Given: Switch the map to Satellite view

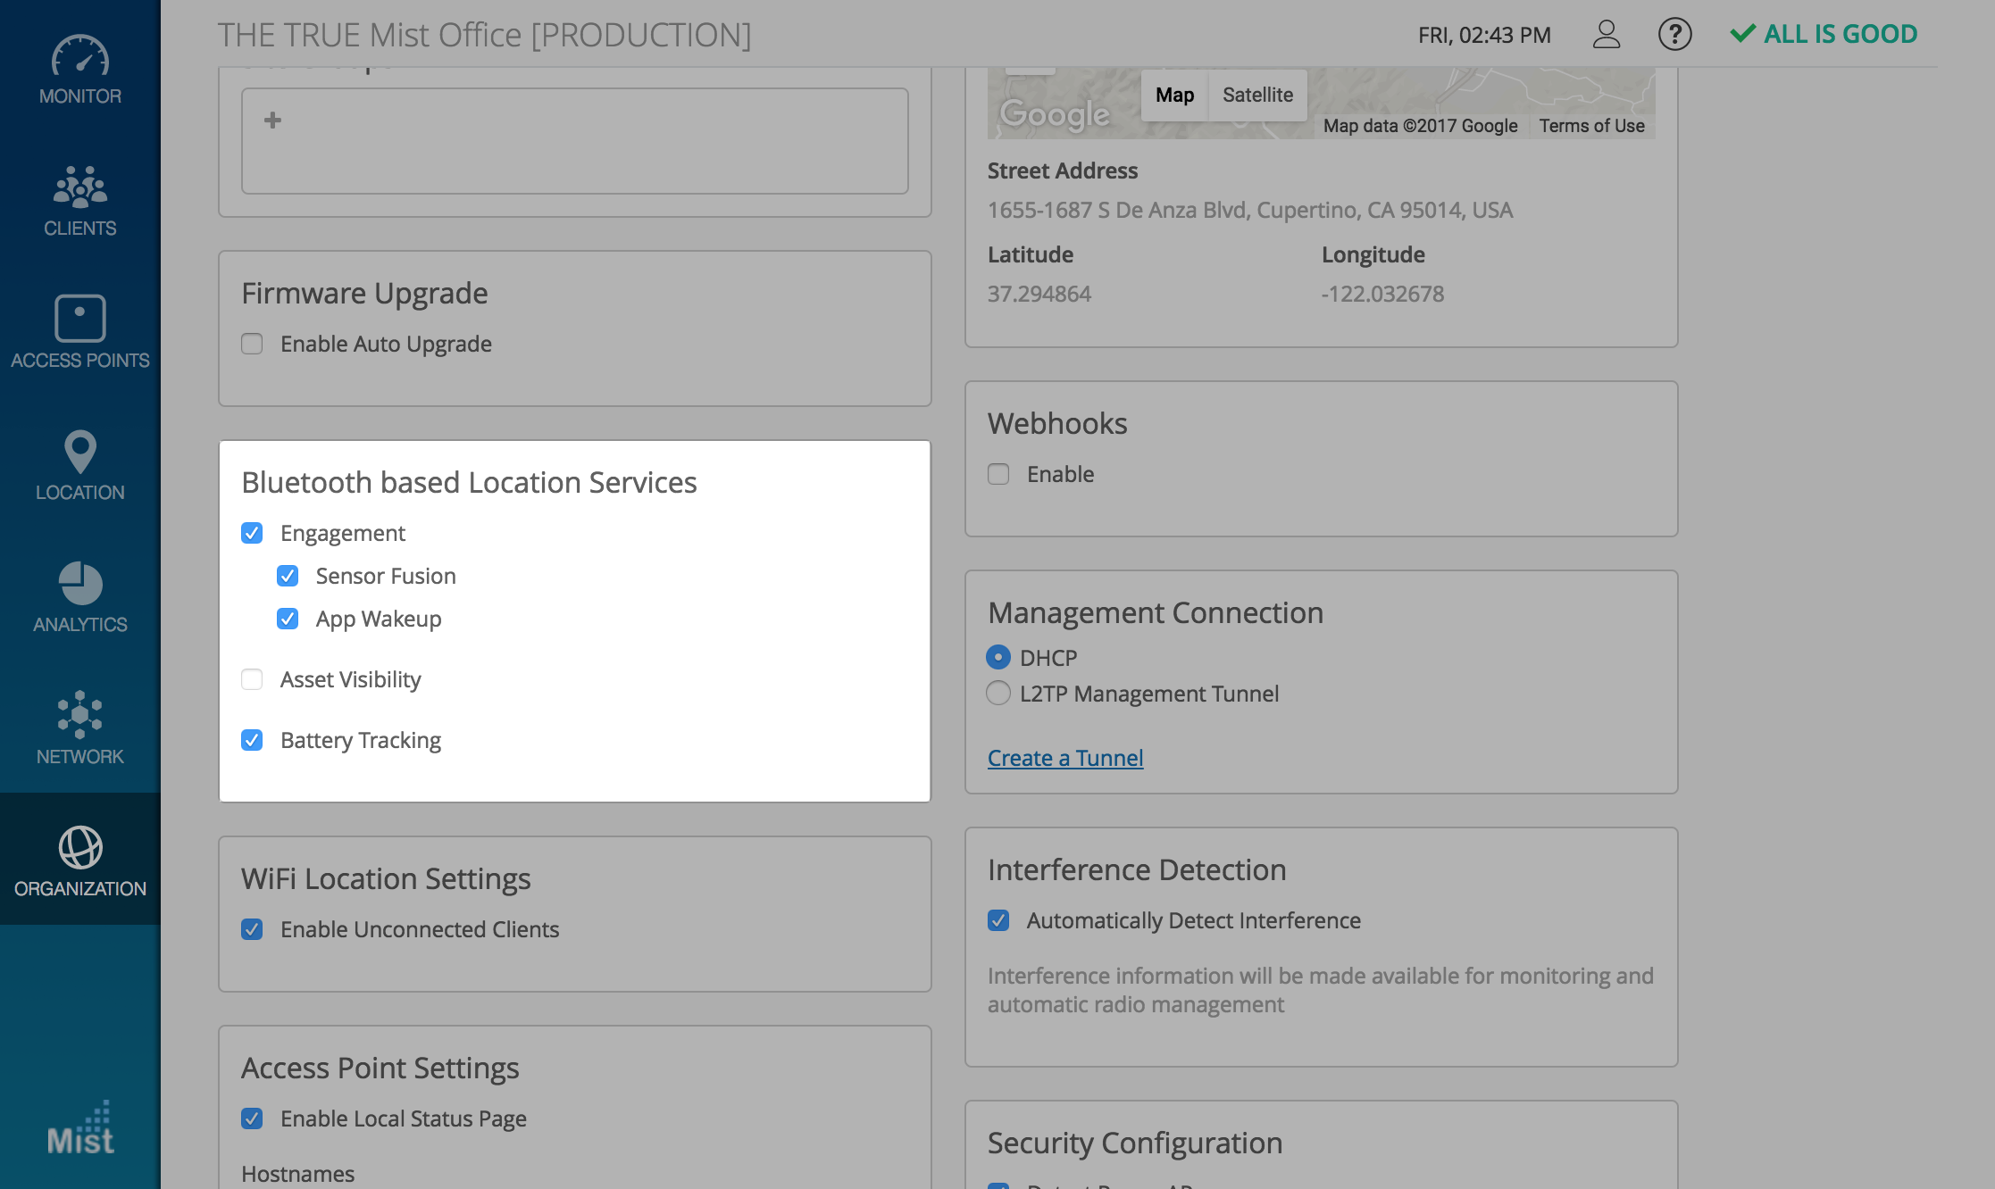Looking at the screenshot, I should [x=1256, y=95].
